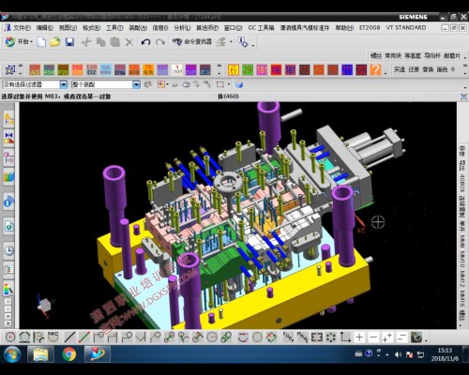Open file with yellow folder icon
Image resolution: width=469 pixels, height=375 pixels.
coord(55,42)
